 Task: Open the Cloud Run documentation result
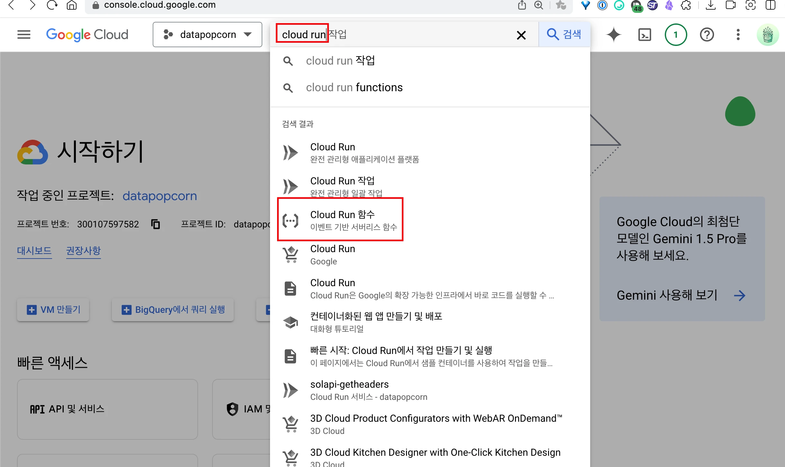pyautogui.click(x=430, y=288)
